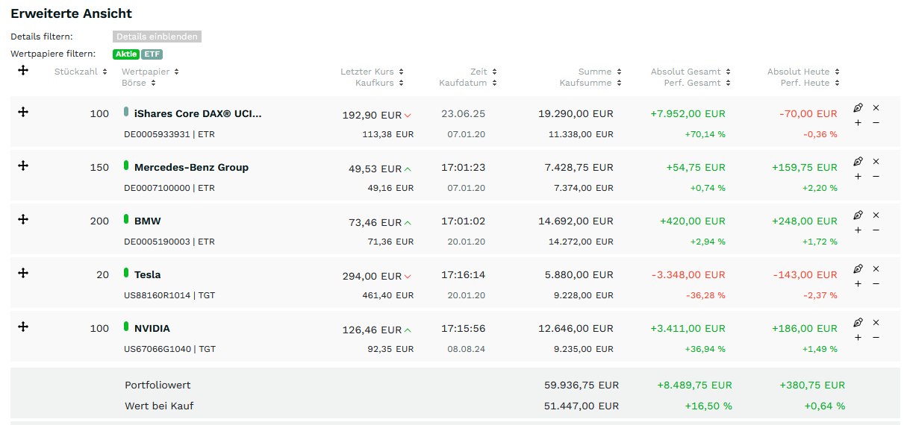This screenshot has height=425, width=907.
Task: Remove the Mercedes-Benz Group row with X
Action: [876, 161]
